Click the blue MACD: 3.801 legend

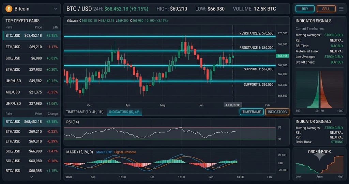(104, 152)
